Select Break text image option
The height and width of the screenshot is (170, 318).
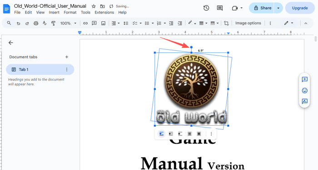coord(180,134)
